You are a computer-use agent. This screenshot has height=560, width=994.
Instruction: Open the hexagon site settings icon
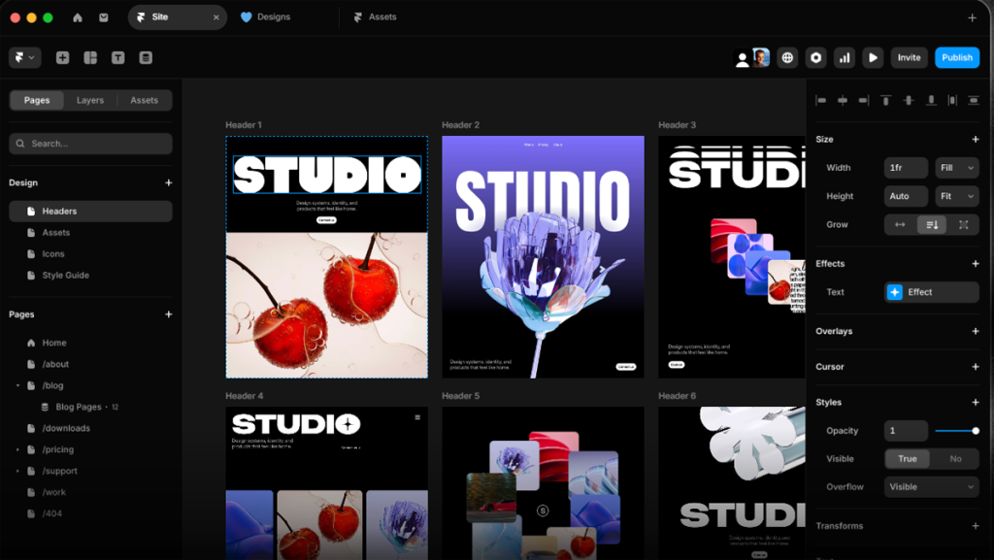(x=816, y=58)
